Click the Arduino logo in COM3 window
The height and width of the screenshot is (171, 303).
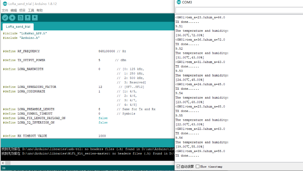(179, 2)
